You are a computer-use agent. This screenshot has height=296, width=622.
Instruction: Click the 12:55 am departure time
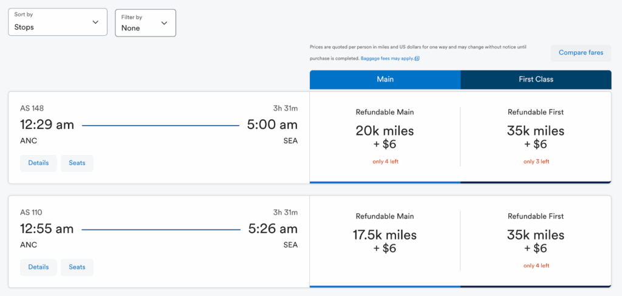point(47,229)
